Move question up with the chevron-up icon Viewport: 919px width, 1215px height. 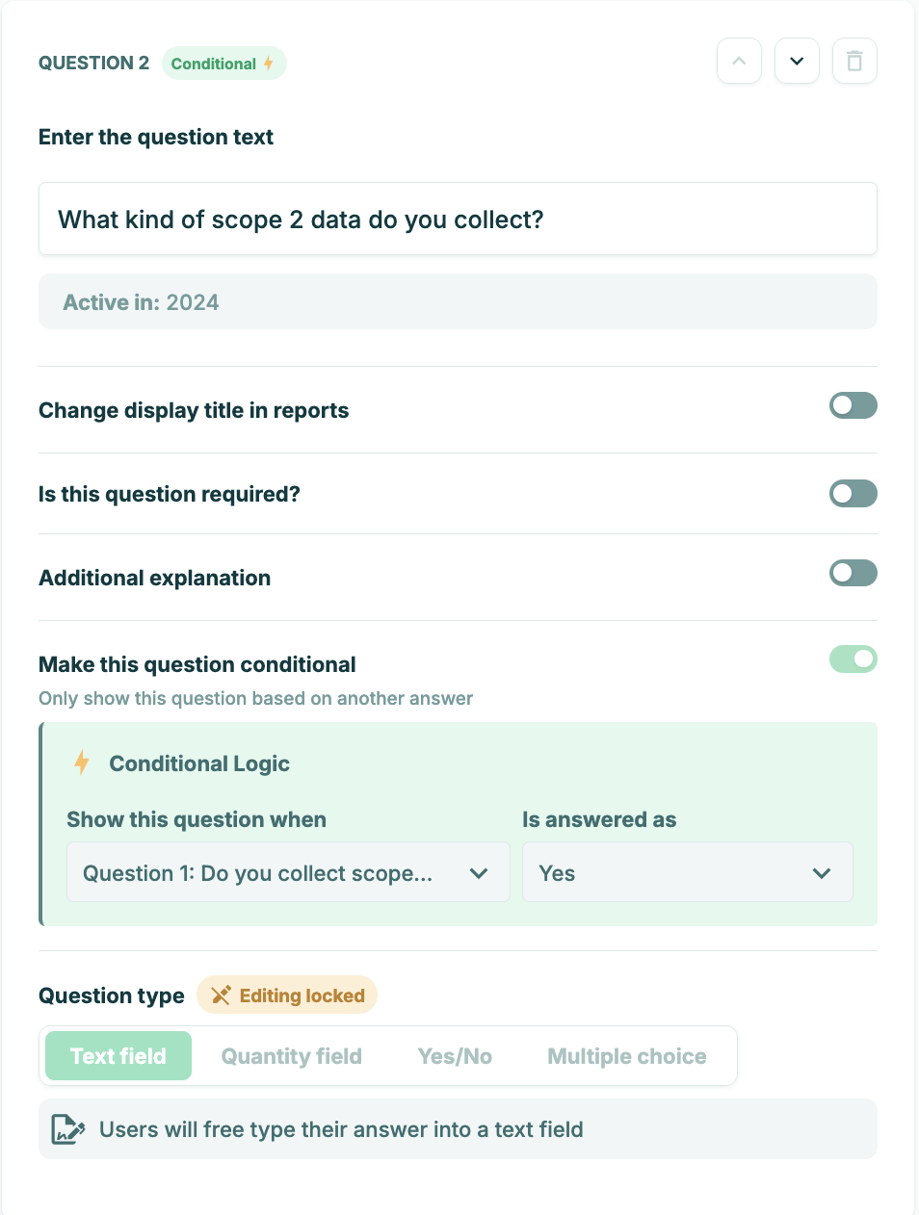(x=739, y=62)
